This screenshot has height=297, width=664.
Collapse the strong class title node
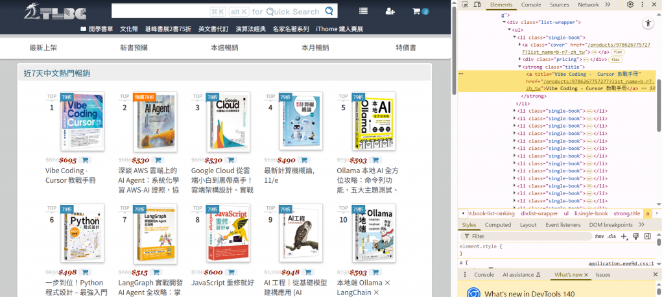519,67
